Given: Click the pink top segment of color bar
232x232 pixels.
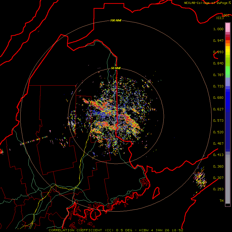Looking at the screenshot, I should tap(228, 27).
